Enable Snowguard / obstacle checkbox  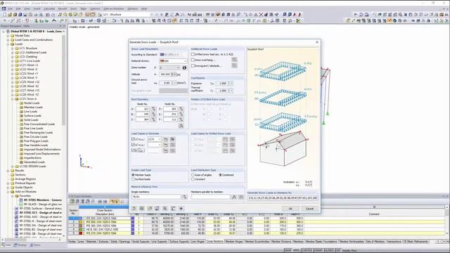click(x=193, y=65)
